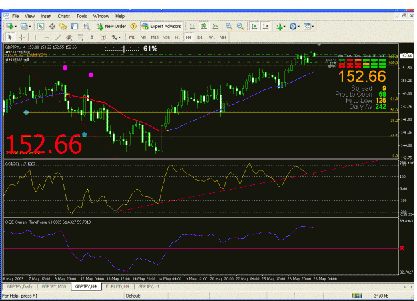Click the Default profile in status bar
The width and height of the screenshot is (417, 301).
[x=133, y=296]
